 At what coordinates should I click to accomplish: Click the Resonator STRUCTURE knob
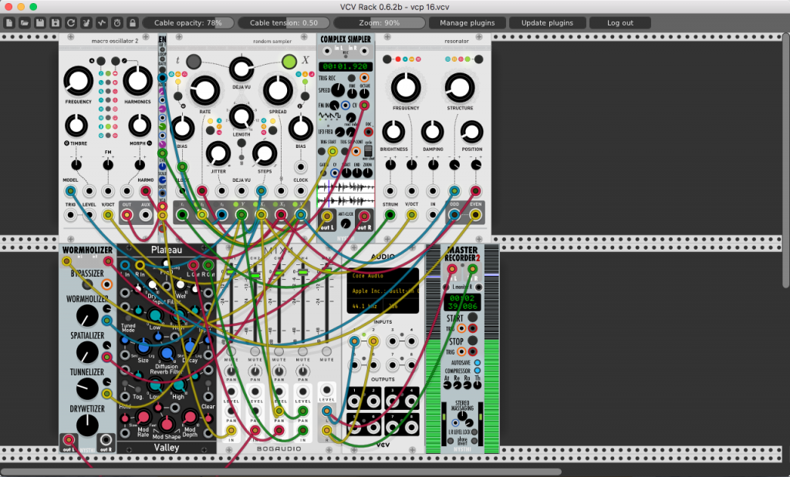[x=460, y=88]
